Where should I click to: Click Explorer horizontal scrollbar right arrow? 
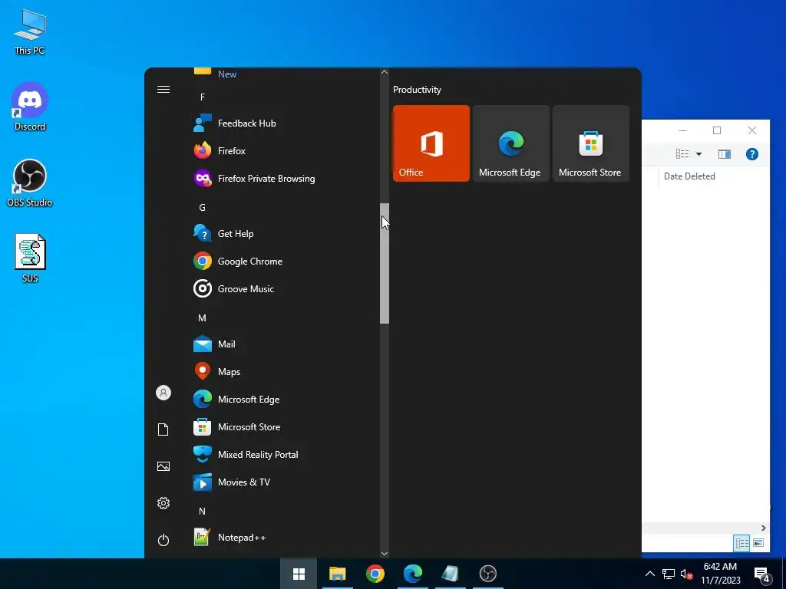point(764,528)
